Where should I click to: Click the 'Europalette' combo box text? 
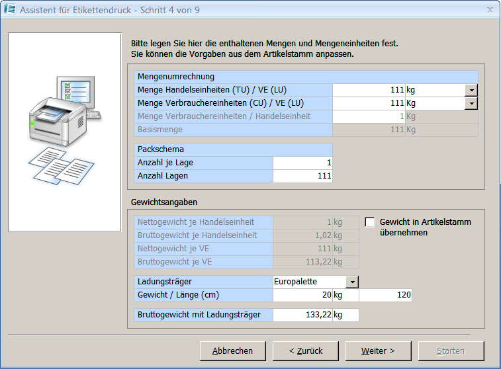[x=309, y=282]
